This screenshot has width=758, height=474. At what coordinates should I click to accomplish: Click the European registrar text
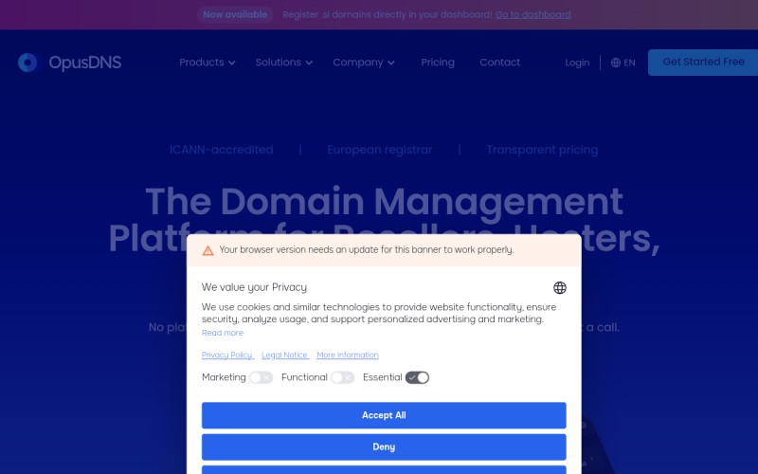(380, 150)
